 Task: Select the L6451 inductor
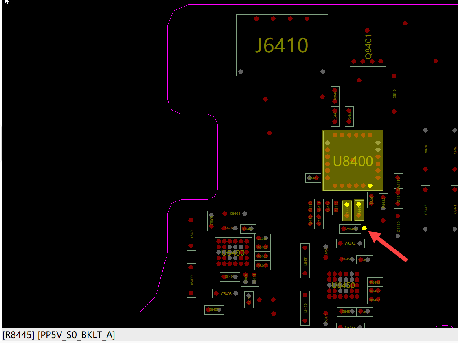[x=305, y=261]
